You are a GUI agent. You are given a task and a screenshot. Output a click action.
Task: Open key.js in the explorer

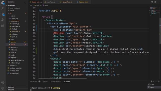[12, 55]
